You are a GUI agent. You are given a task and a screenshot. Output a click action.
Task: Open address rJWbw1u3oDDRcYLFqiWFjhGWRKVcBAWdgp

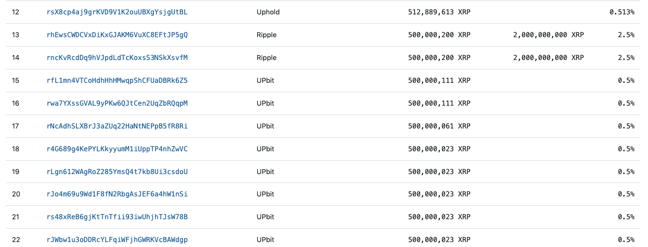tap(117, 240)
